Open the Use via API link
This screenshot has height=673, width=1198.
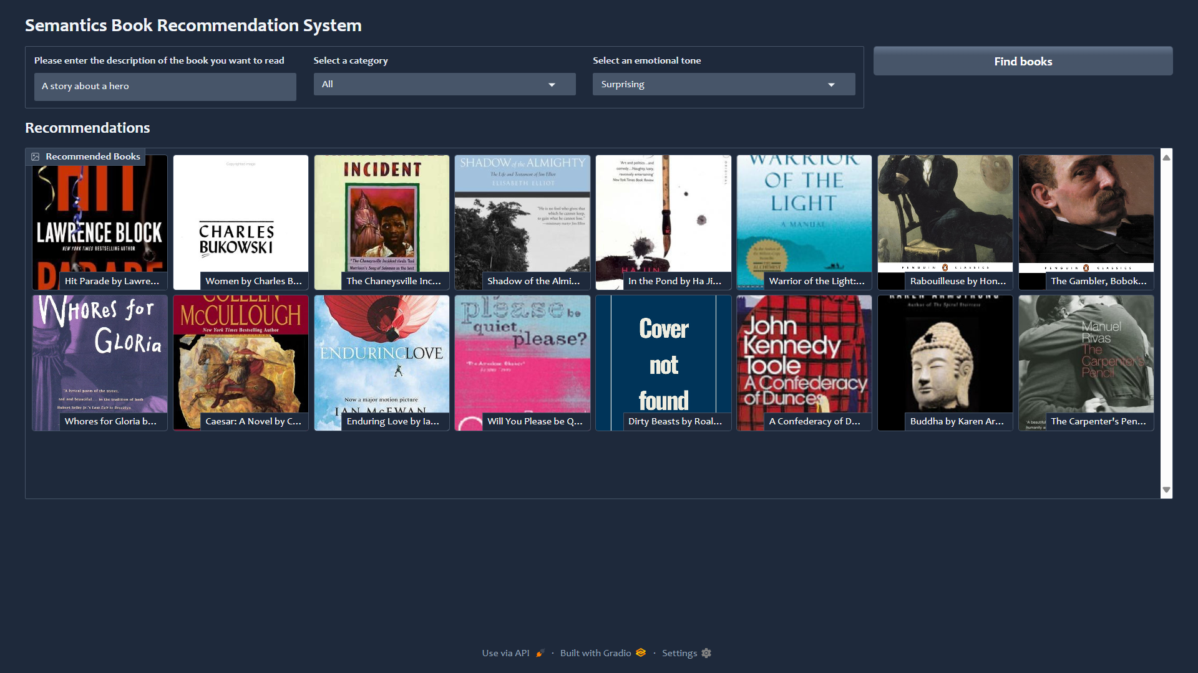tap(513, 653)
